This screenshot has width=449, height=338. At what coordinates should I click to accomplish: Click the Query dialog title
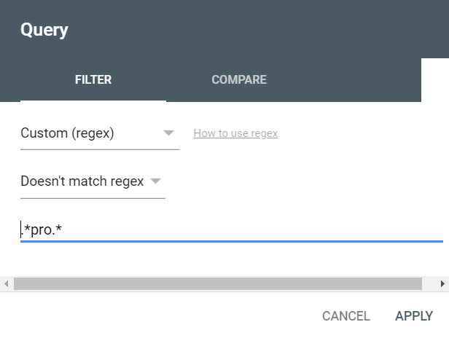(44, 30)
